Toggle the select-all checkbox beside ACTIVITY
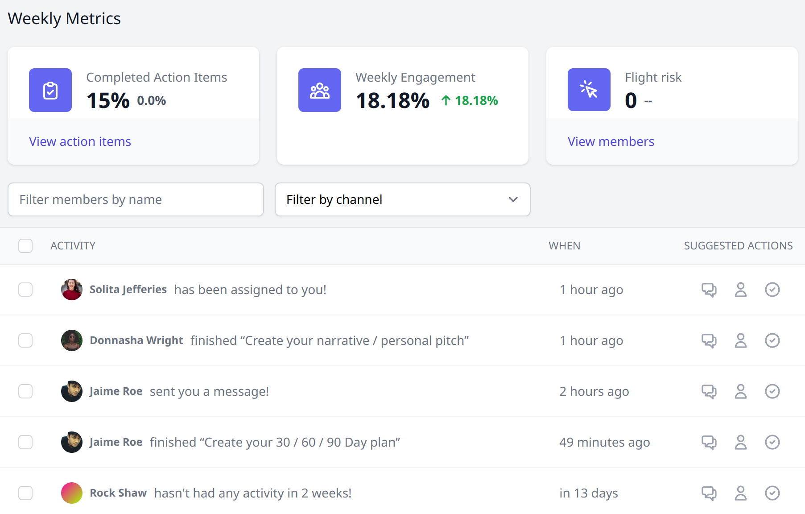This screenshot has width=805, height=514. (x=25, y=246)
